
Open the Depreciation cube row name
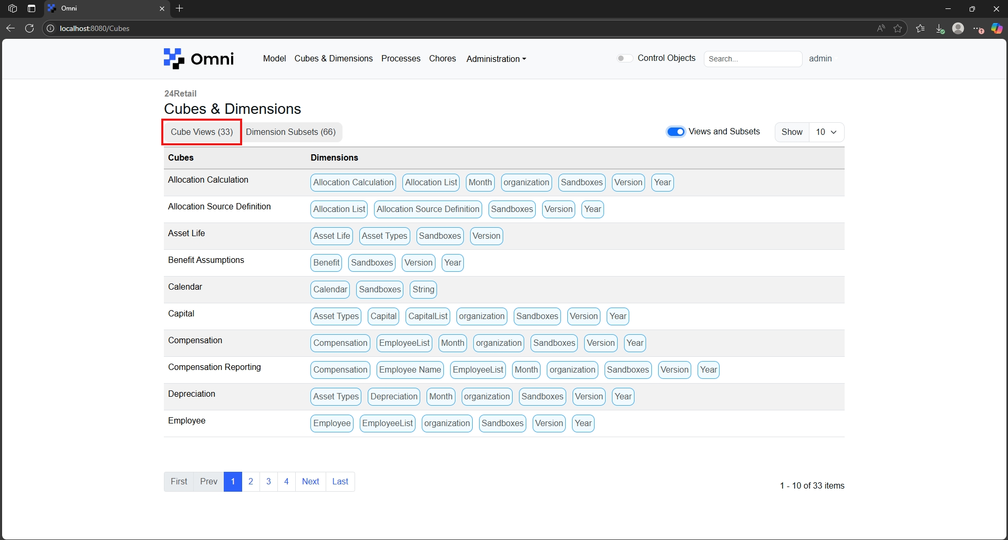[x=192, y=394]
